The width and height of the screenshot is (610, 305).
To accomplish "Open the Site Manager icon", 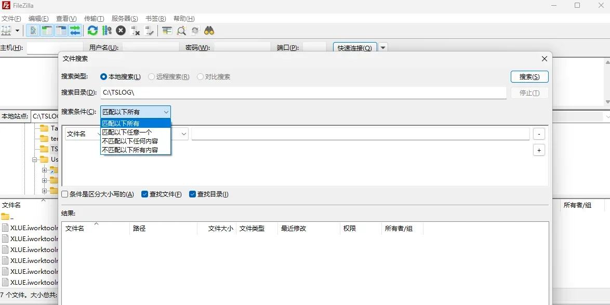I will point(7,30).
